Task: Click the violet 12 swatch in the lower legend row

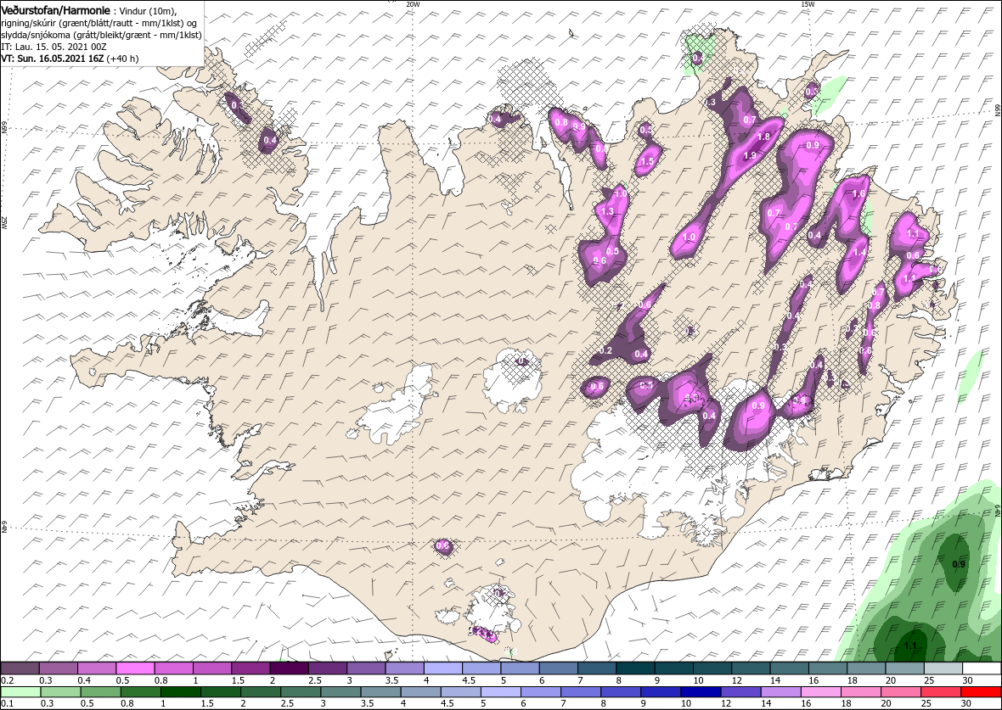Action: pos(740,692)
